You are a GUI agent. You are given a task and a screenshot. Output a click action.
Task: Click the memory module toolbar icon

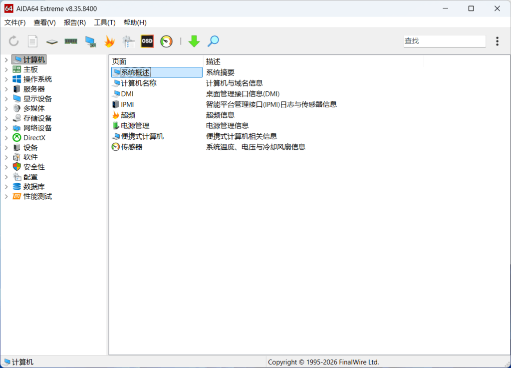71,41
